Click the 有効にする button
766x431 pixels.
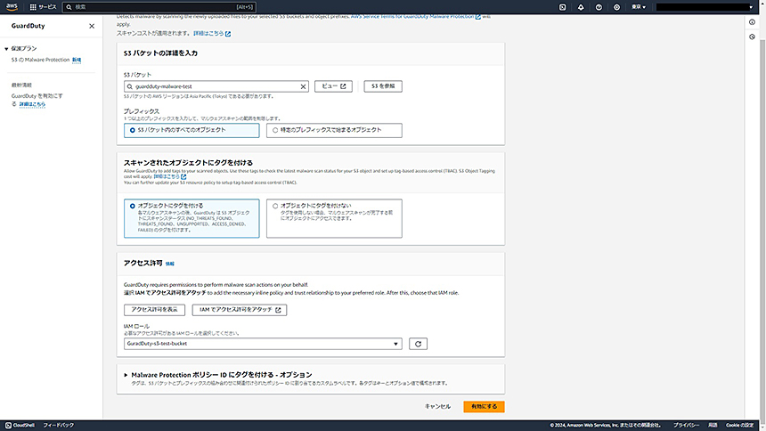point(484,407)
